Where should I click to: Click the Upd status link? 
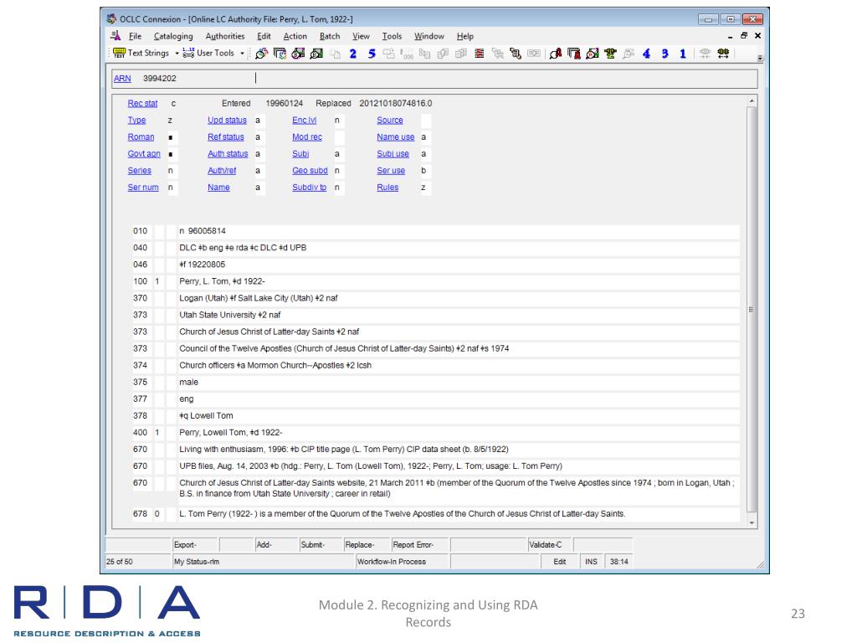point(227,121)
